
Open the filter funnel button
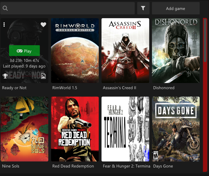click(x=143, y=8)
